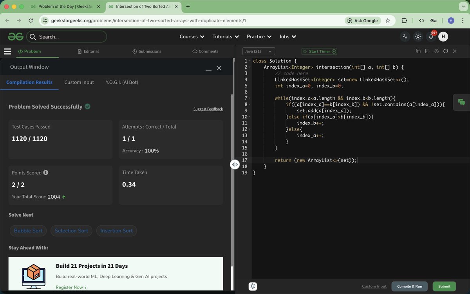The width and height of the screenshot is (470, 294).
Task: Focus the Search input field
Action: [x=67, y=36]
